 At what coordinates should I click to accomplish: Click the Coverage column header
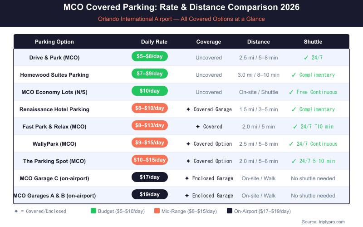coord(209,42)
